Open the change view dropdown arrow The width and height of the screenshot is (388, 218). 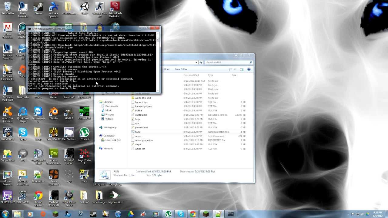point(235,69)
